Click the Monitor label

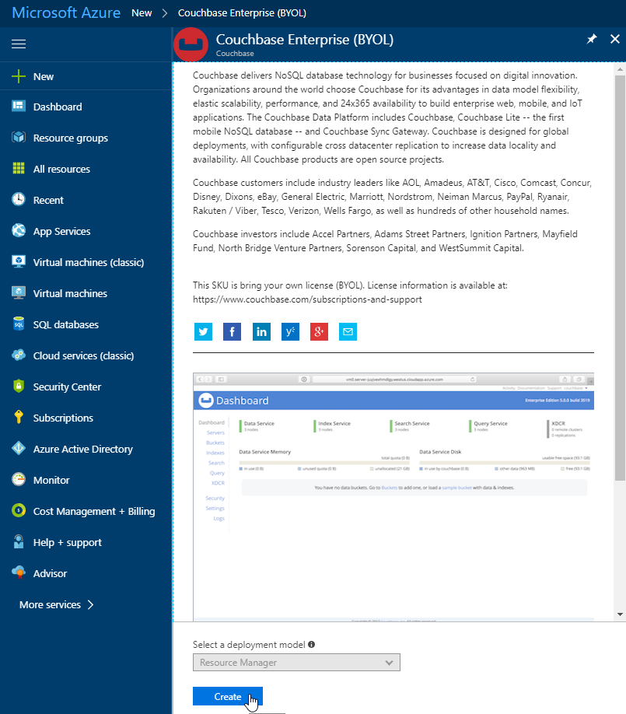[x=51, y=480]
